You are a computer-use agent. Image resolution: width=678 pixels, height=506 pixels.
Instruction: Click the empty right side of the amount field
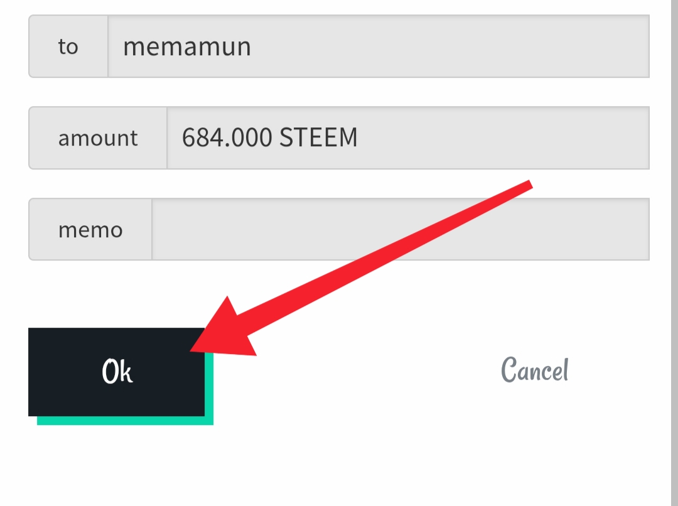(503, 138)
